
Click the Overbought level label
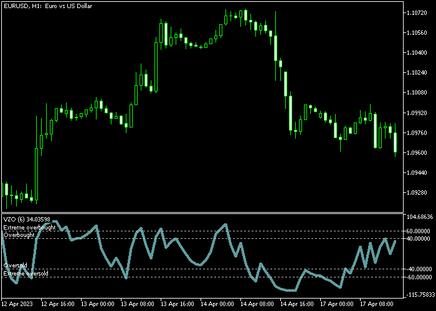19,235
